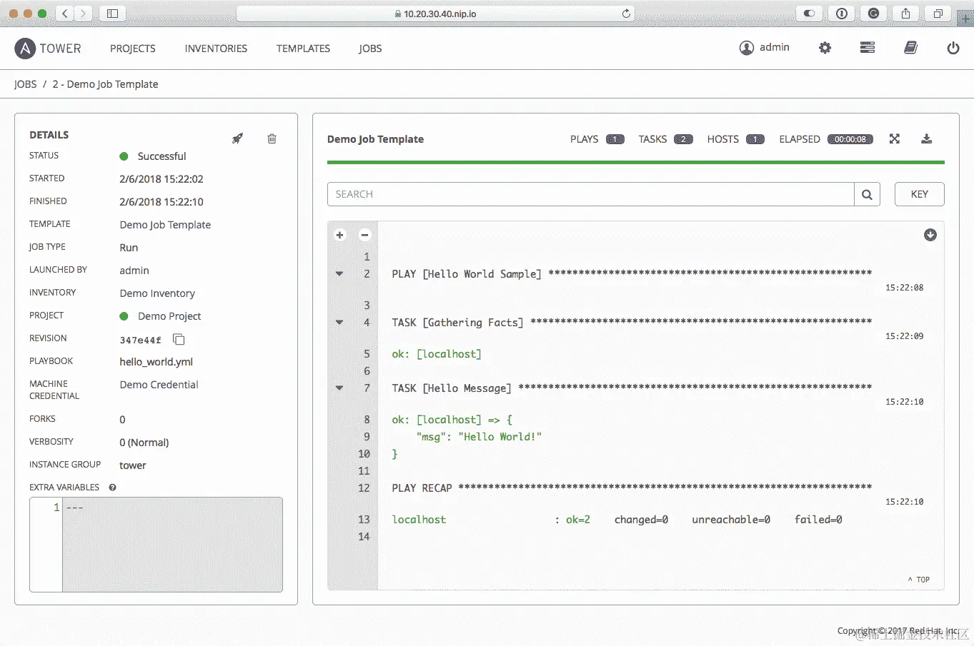Open the admin user profile icon
Image resolution: width=974 pixels, height=646 pixels.
746,48
